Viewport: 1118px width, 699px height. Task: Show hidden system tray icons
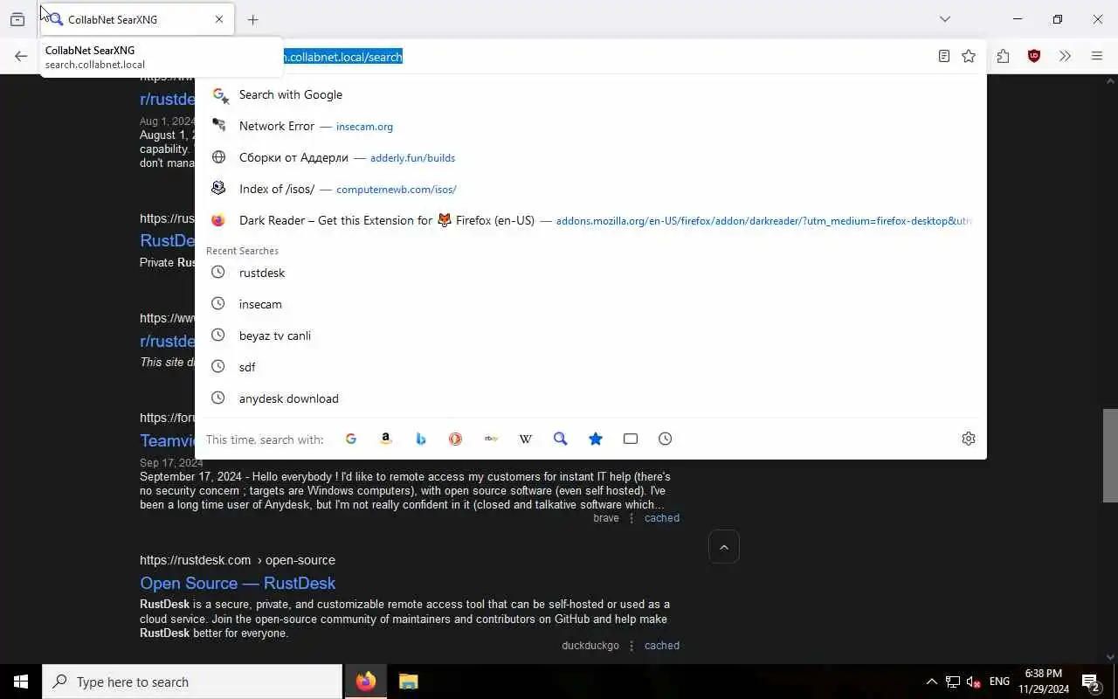coord(931,682)
